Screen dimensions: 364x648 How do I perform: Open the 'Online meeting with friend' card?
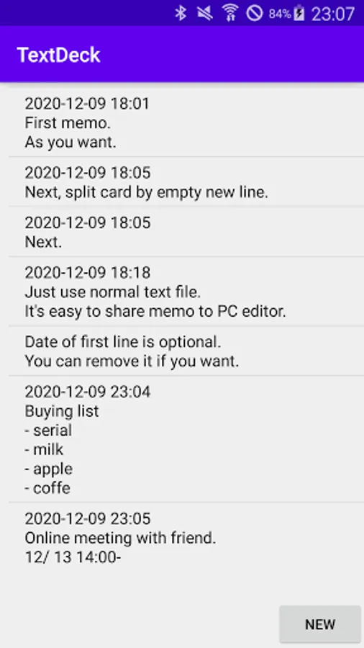pos(186,537)
